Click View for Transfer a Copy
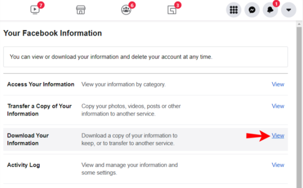303x188 pixels. (278, 106)
